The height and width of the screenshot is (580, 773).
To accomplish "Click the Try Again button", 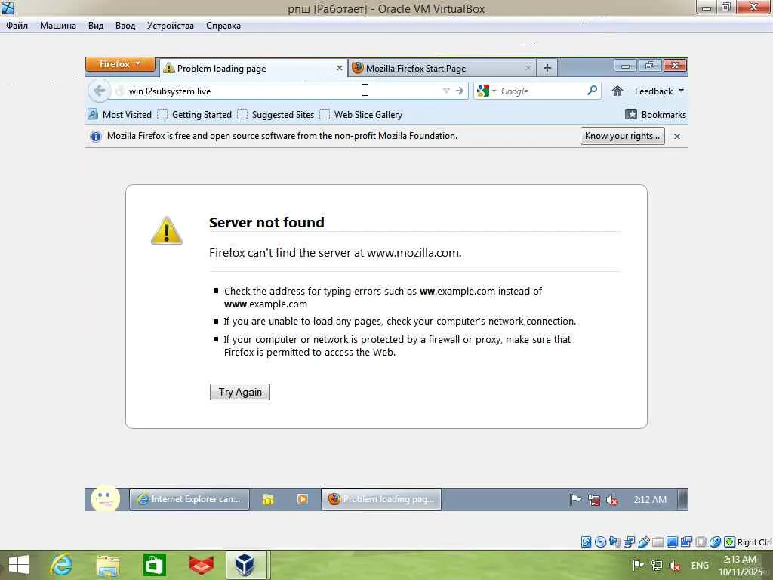I will point(239,392).
